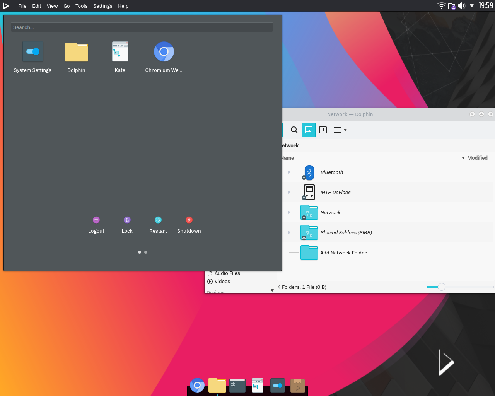
Task: Click the Shutdown button
Action: click(189, 225)
